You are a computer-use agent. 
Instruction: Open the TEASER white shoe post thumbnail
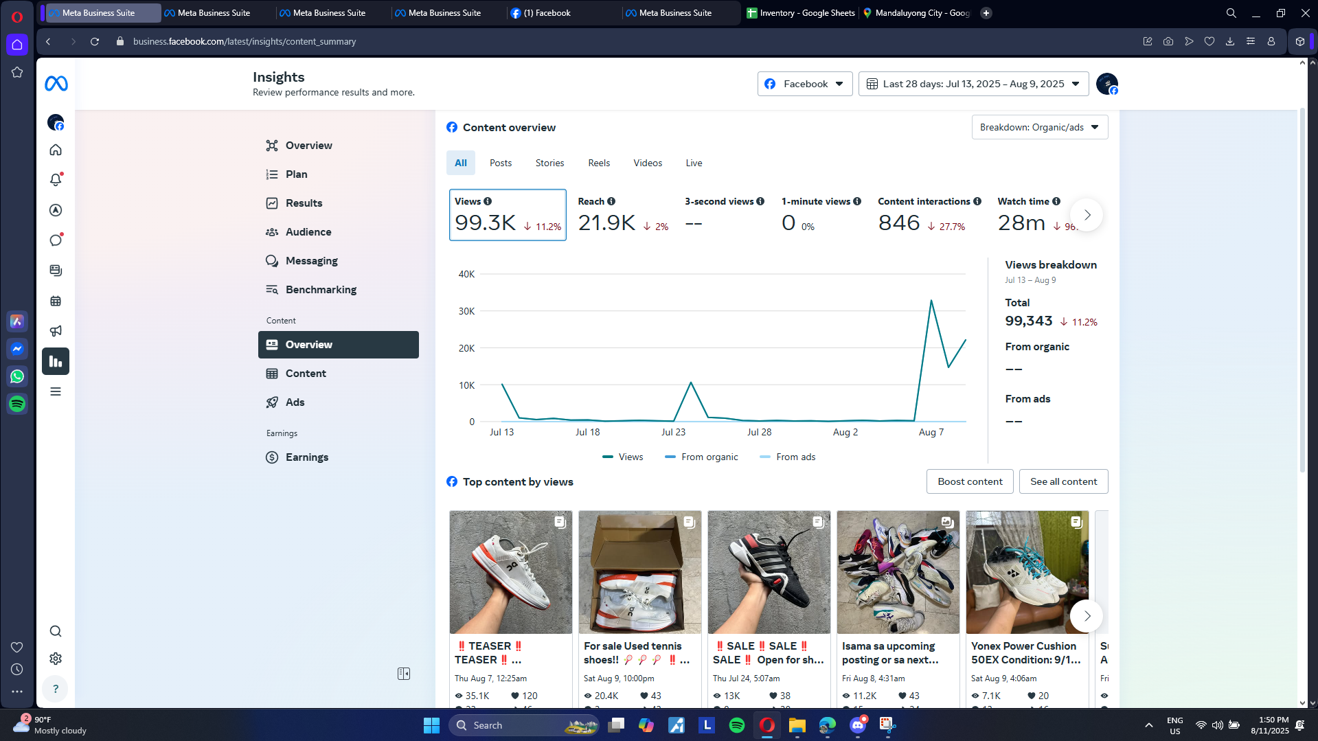(510, 572)
